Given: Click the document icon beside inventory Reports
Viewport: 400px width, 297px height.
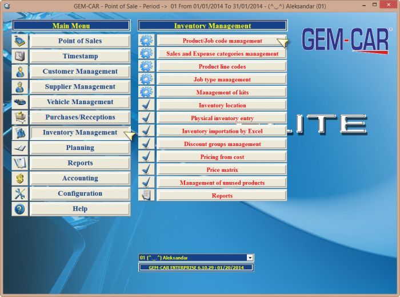Looking at the screenshot, I should [x=146, y=195].
